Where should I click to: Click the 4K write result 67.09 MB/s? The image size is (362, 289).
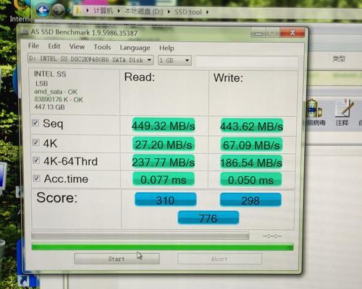click(251, 145)
